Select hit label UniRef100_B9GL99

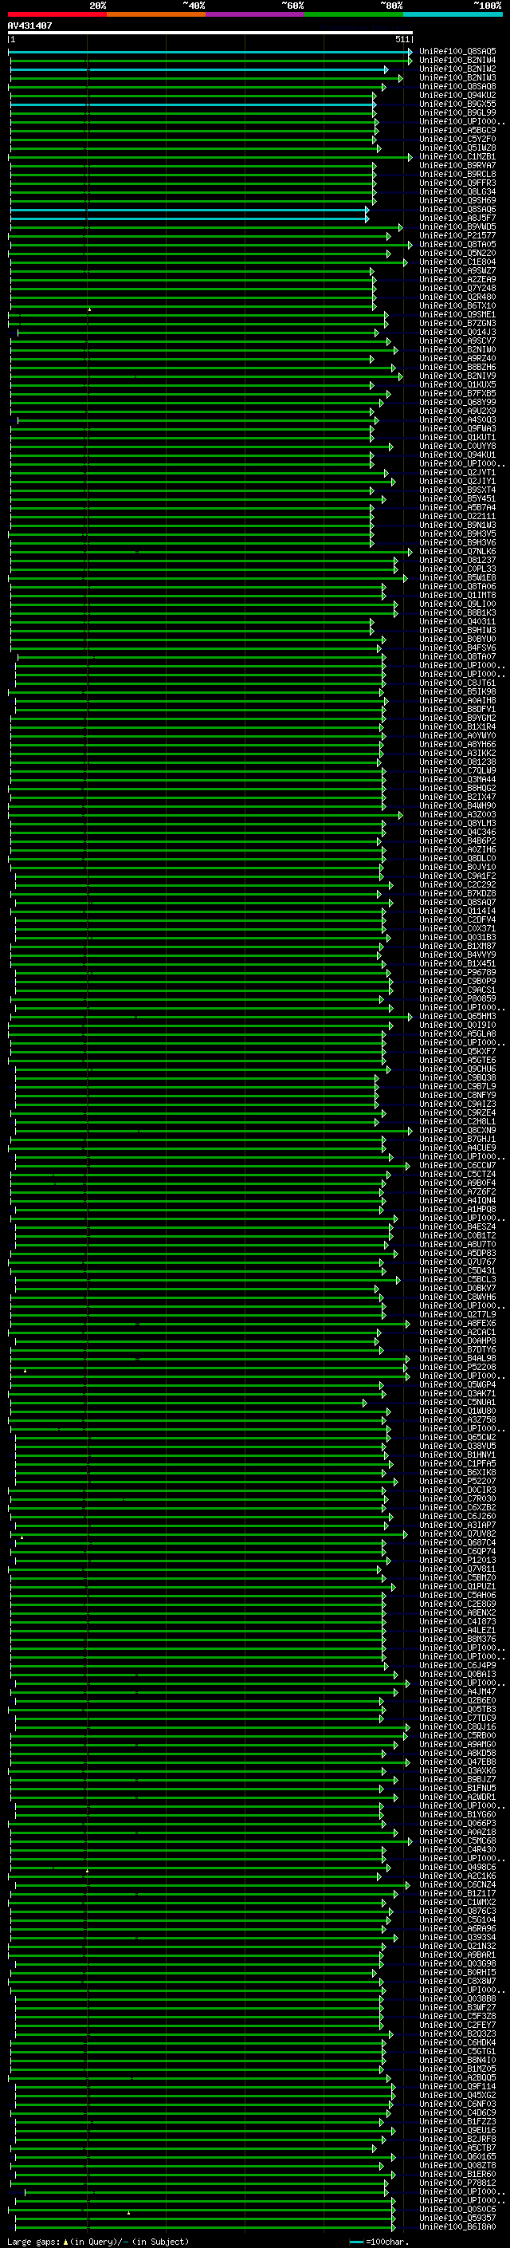pyautogui.click(x=457, y=112)
